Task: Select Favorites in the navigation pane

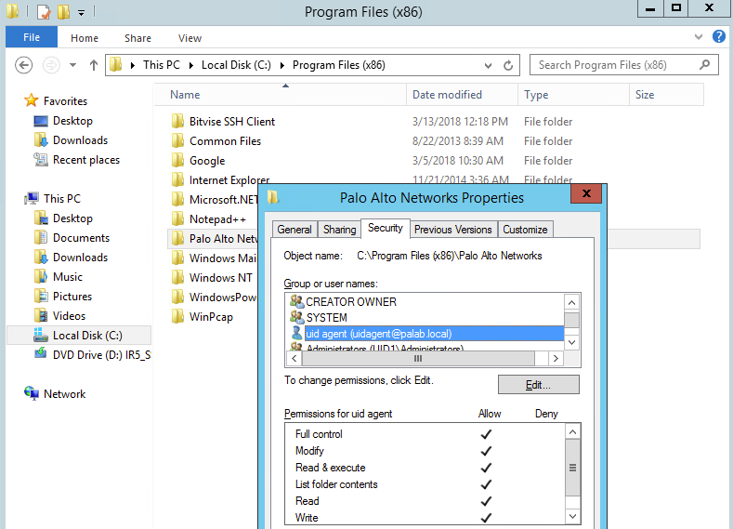Action: click(x=65, y=101)
